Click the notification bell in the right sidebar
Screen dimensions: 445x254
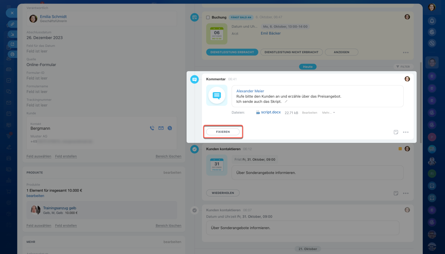(x=432, y=21)
